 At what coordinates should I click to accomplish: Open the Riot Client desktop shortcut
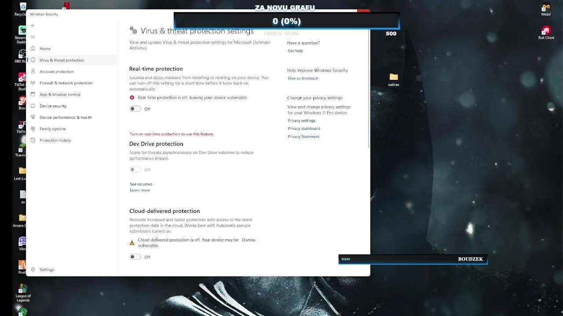pos(546,33)
